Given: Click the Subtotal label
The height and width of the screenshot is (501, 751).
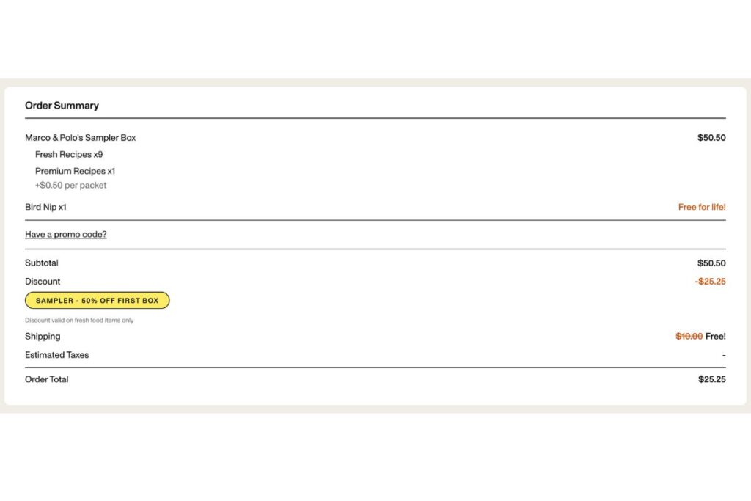Looking at the screenshot, I should click(x=42, y=263).
